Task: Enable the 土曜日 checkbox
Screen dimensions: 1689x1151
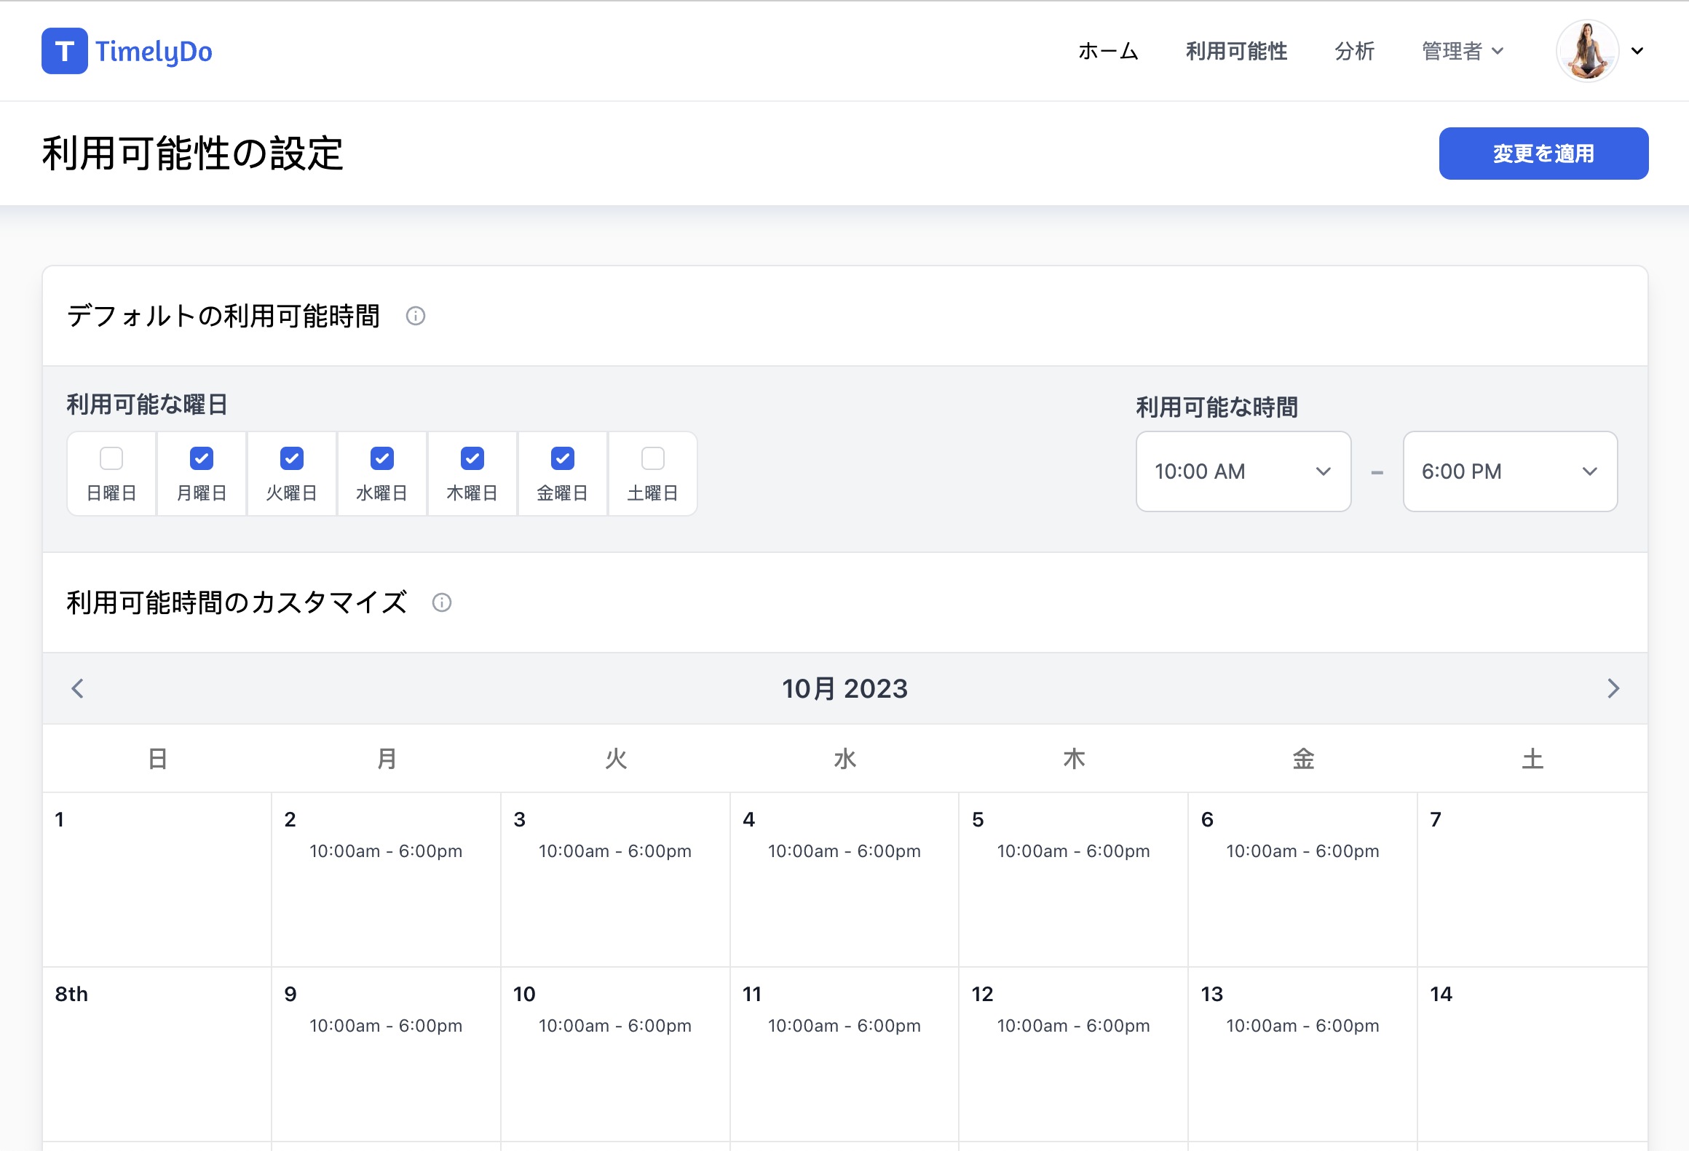Action: [x=653, y=458]
